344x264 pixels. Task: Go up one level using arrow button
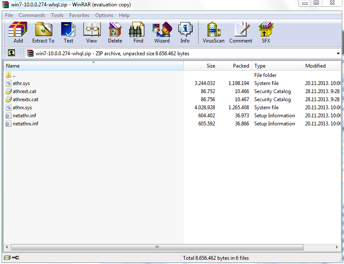[11, 53]
